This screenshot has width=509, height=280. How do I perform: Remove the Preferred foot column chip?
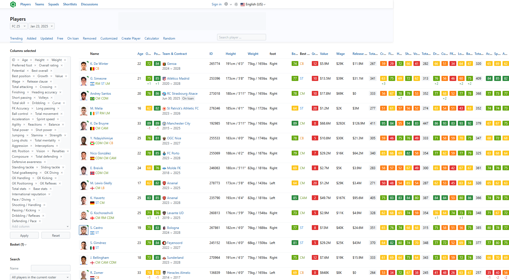point(35,65)
